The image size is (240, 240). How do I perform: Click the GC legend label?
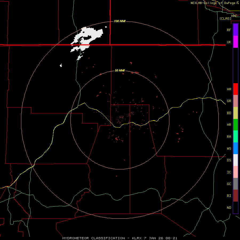pyautogui.click(x=229, y=184)
